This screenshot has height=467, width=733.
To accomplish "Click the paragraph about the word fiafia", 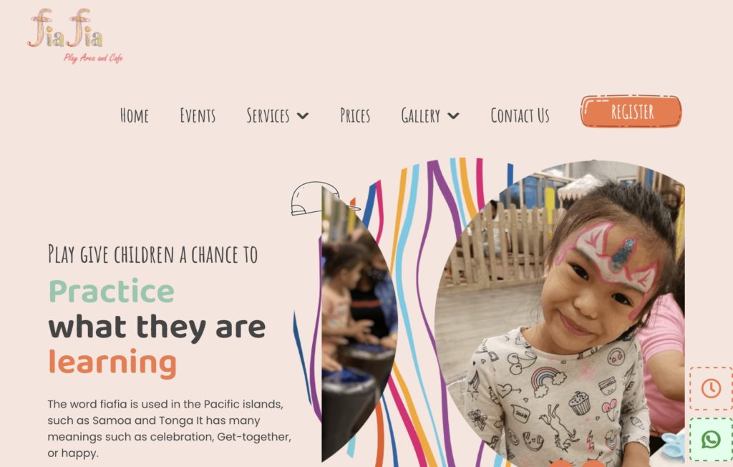I will point(169,428).
